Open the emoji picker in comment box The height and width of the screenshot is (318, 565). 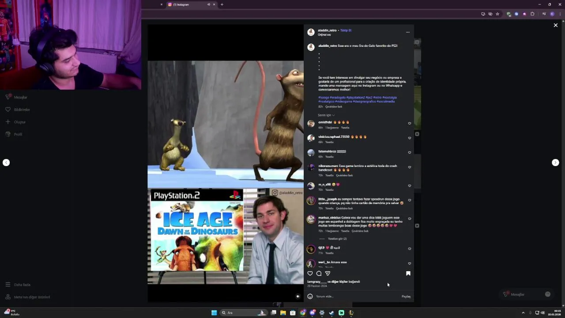tap(310, 296)
